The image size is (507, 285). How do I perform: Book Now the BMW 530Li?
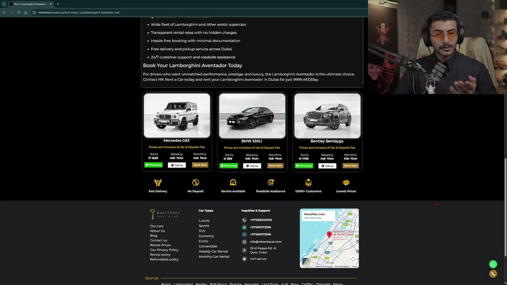(275, 166)
